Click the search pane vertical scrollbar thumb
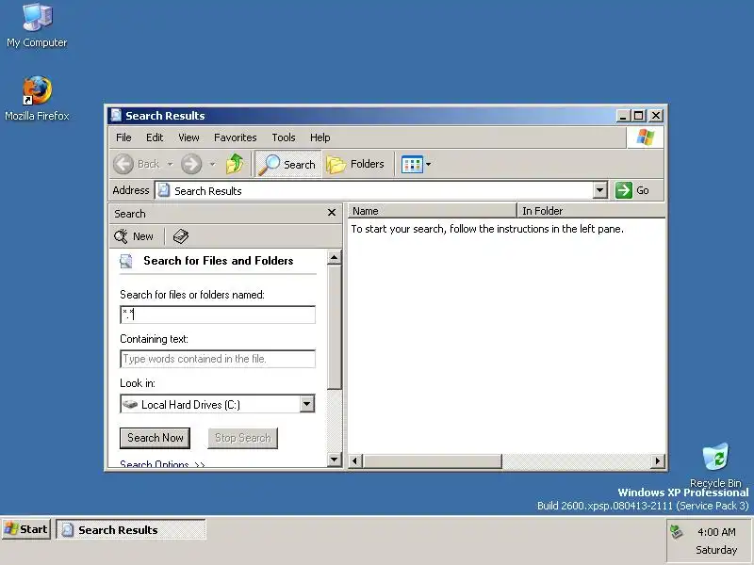This screenshot has height=565, width=754. pos(334,327)
